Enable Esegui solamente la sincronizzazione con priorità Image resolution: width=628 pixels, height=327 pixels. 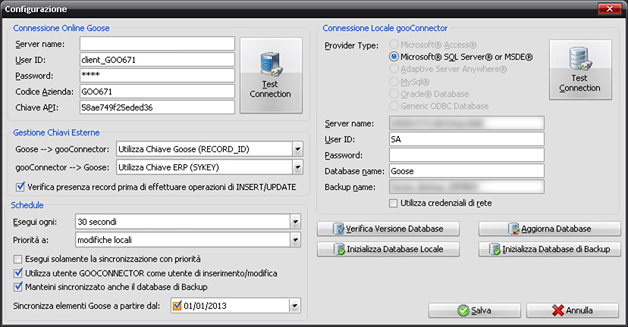pos(17,259)
